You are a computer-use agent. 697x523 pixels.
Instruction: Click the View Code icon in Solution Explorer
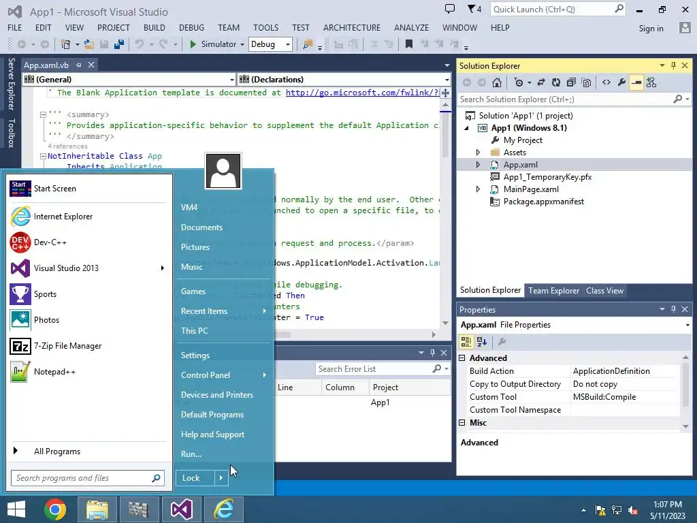point(606,82)
